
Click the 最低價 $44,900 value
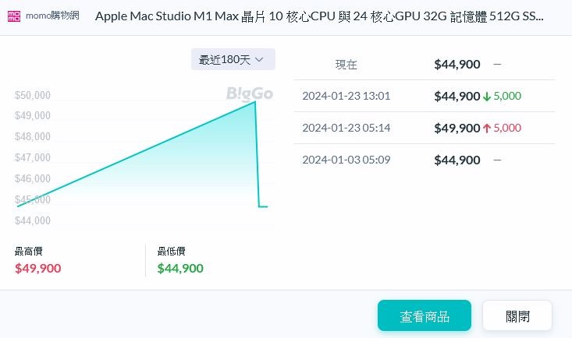(x=180, y=269)
